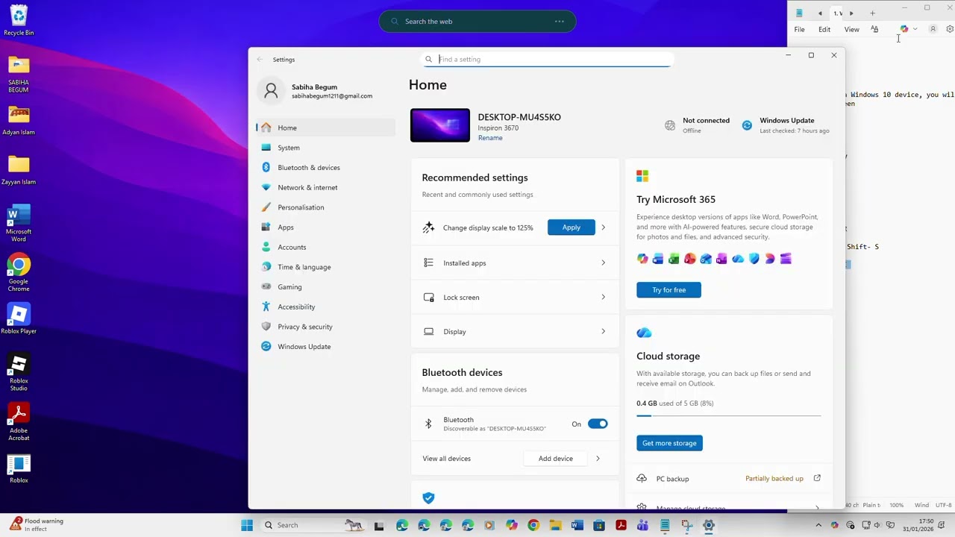Select Roblox Studio desktop shortcut
Screen dimensions: 955x537
[x=19, y=372]
